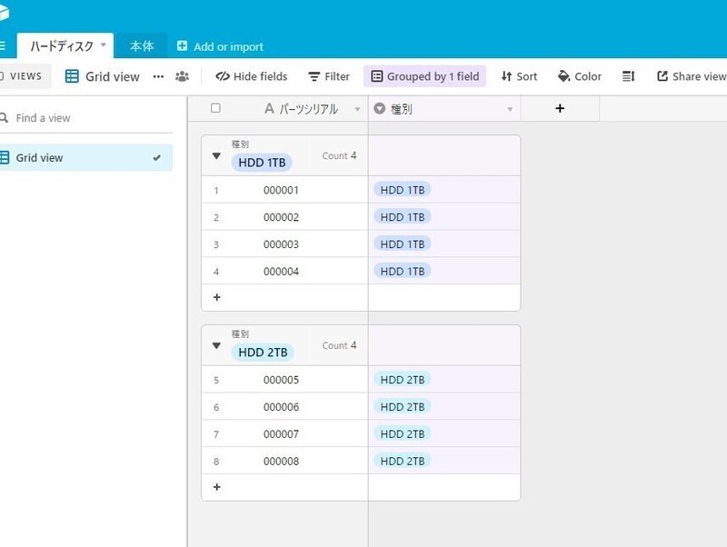Click the checkmark beside sidebar Grid view
The image size is (727, 547).
click(x=156, y=157)
